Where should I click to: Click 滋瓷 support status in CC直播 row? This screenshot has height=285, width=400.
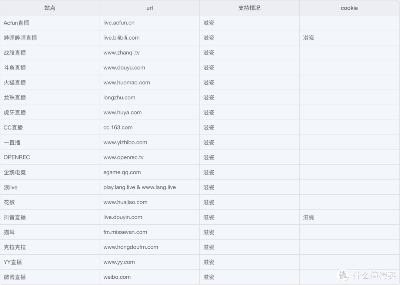tap(209, 128)
